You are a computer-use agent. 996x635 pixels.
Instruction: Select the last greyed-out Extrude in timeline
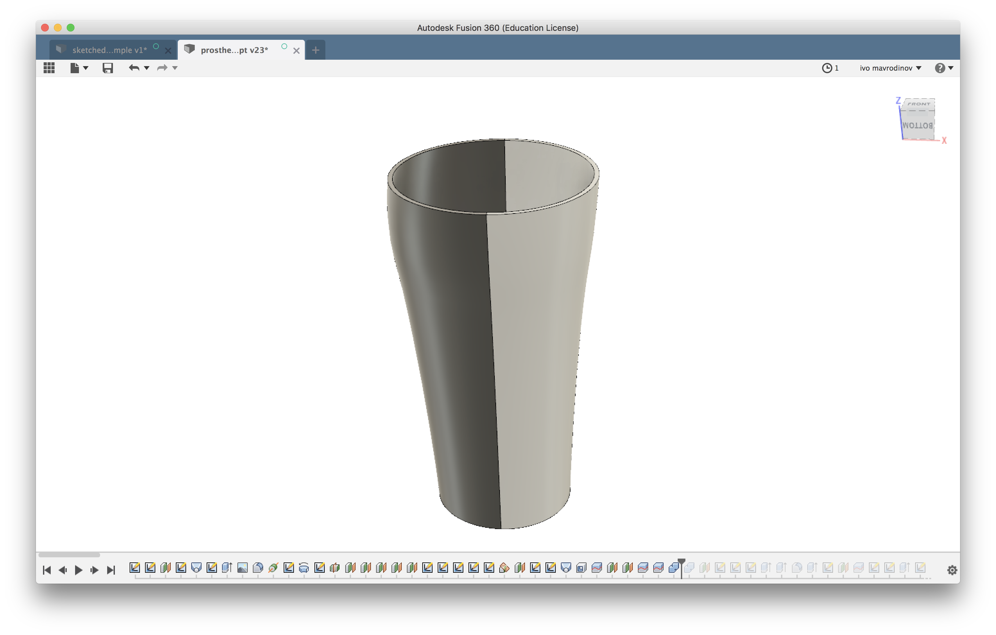coord(905,568)
